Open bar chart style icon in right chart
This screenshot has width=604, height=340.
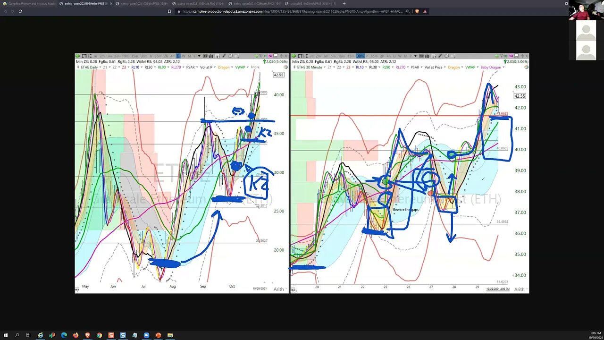point(427,56)
